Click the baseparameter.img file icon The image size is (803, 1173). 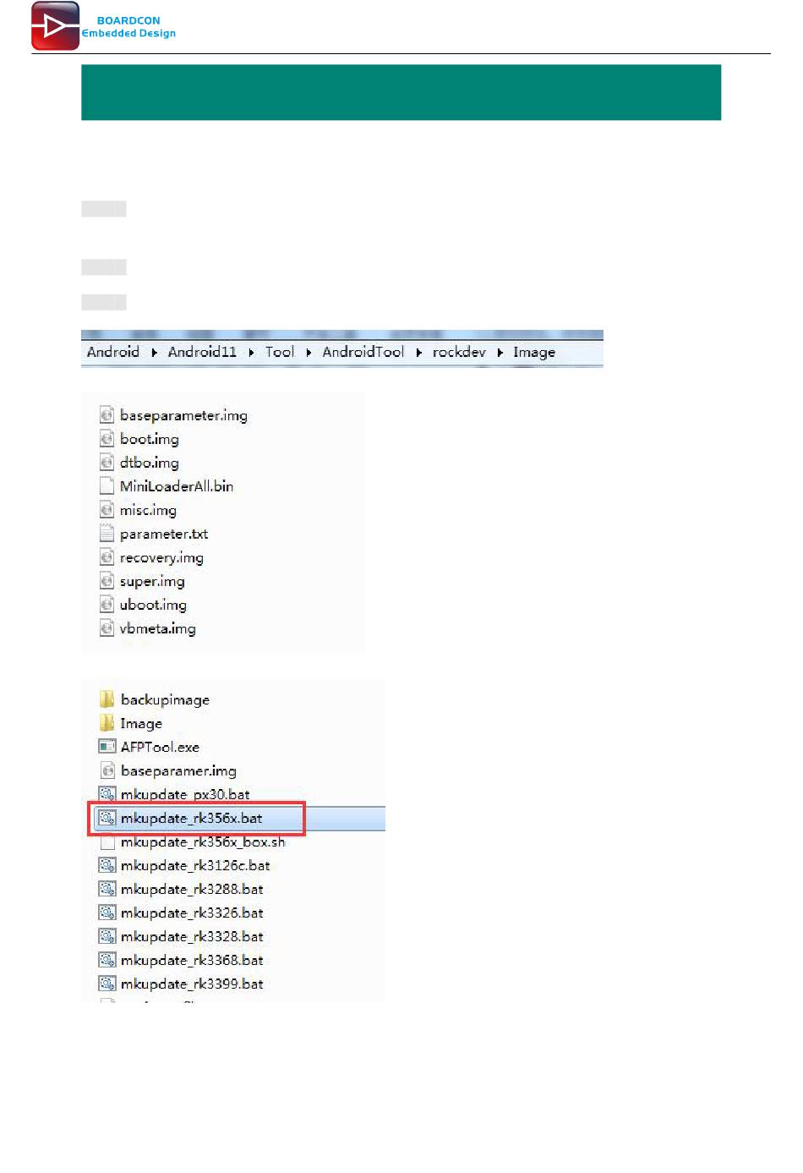pos(107,415)
